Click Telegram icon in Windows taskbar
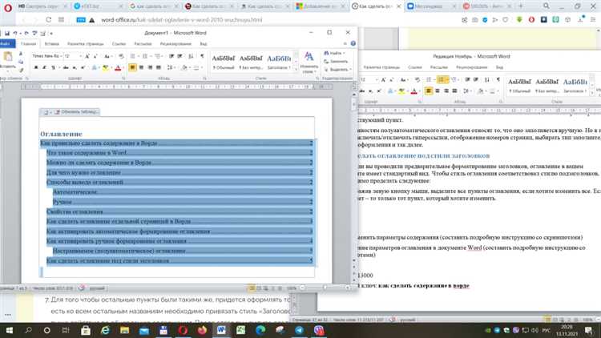The height and width of the screenshot is (338, 601). tap(299, 330)
